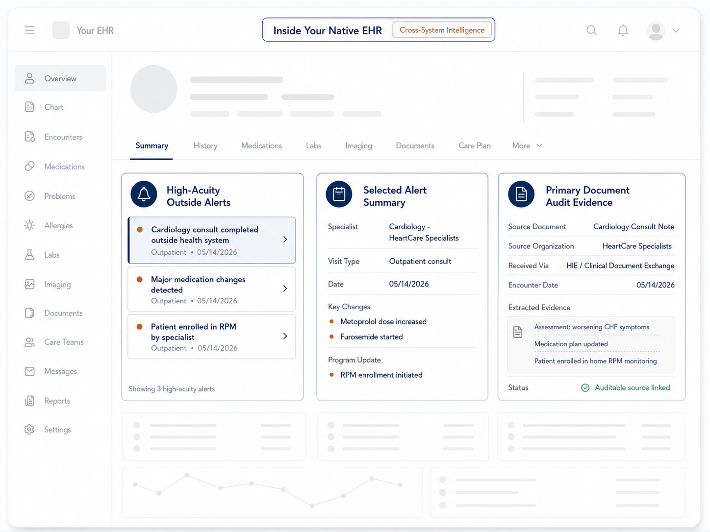Switch to the History tab
The width and height of the screenshot is (710, 532).
[x=205, y=145]
